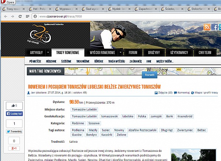The width and height of the screenshot is (221, 161).
Task: Click the czasnarower bicycle logo
Action: point(40,32)
